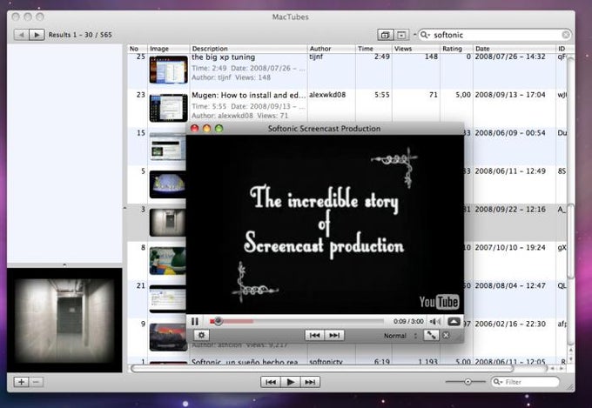Collapse preview pane with small triangle handle
Image resolution: width=592 pixels, height=408 pixels.
(x=64, y=265)
